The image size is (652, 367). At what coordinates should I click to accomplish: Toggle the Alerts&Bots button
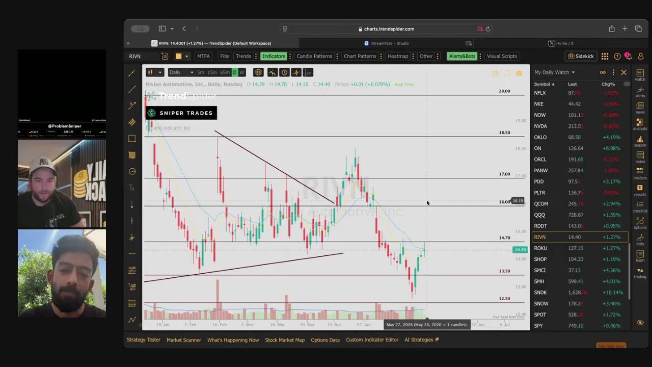point(462,56)
